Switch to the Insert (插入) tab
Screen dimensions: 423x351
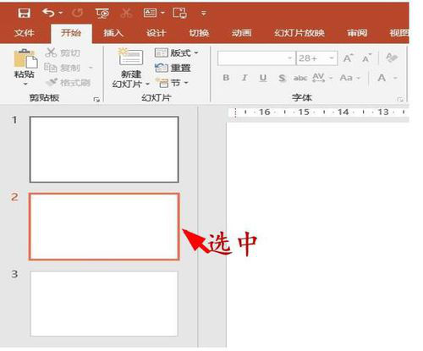[113, 33]
